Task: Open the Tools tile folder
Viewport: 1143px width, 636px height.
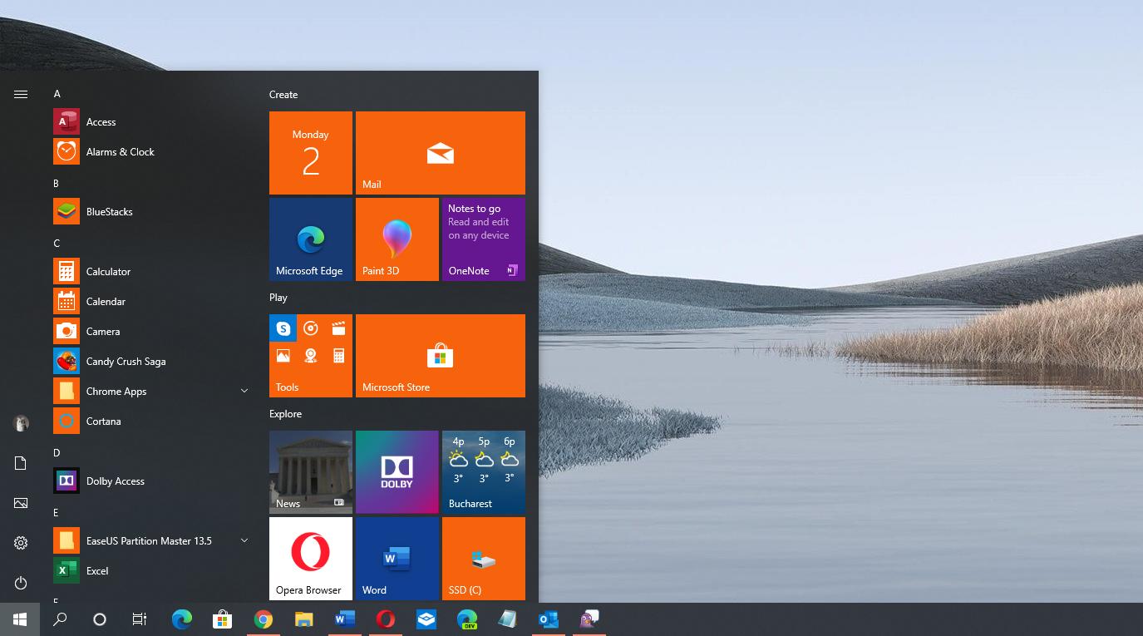Action: (311, 356)
